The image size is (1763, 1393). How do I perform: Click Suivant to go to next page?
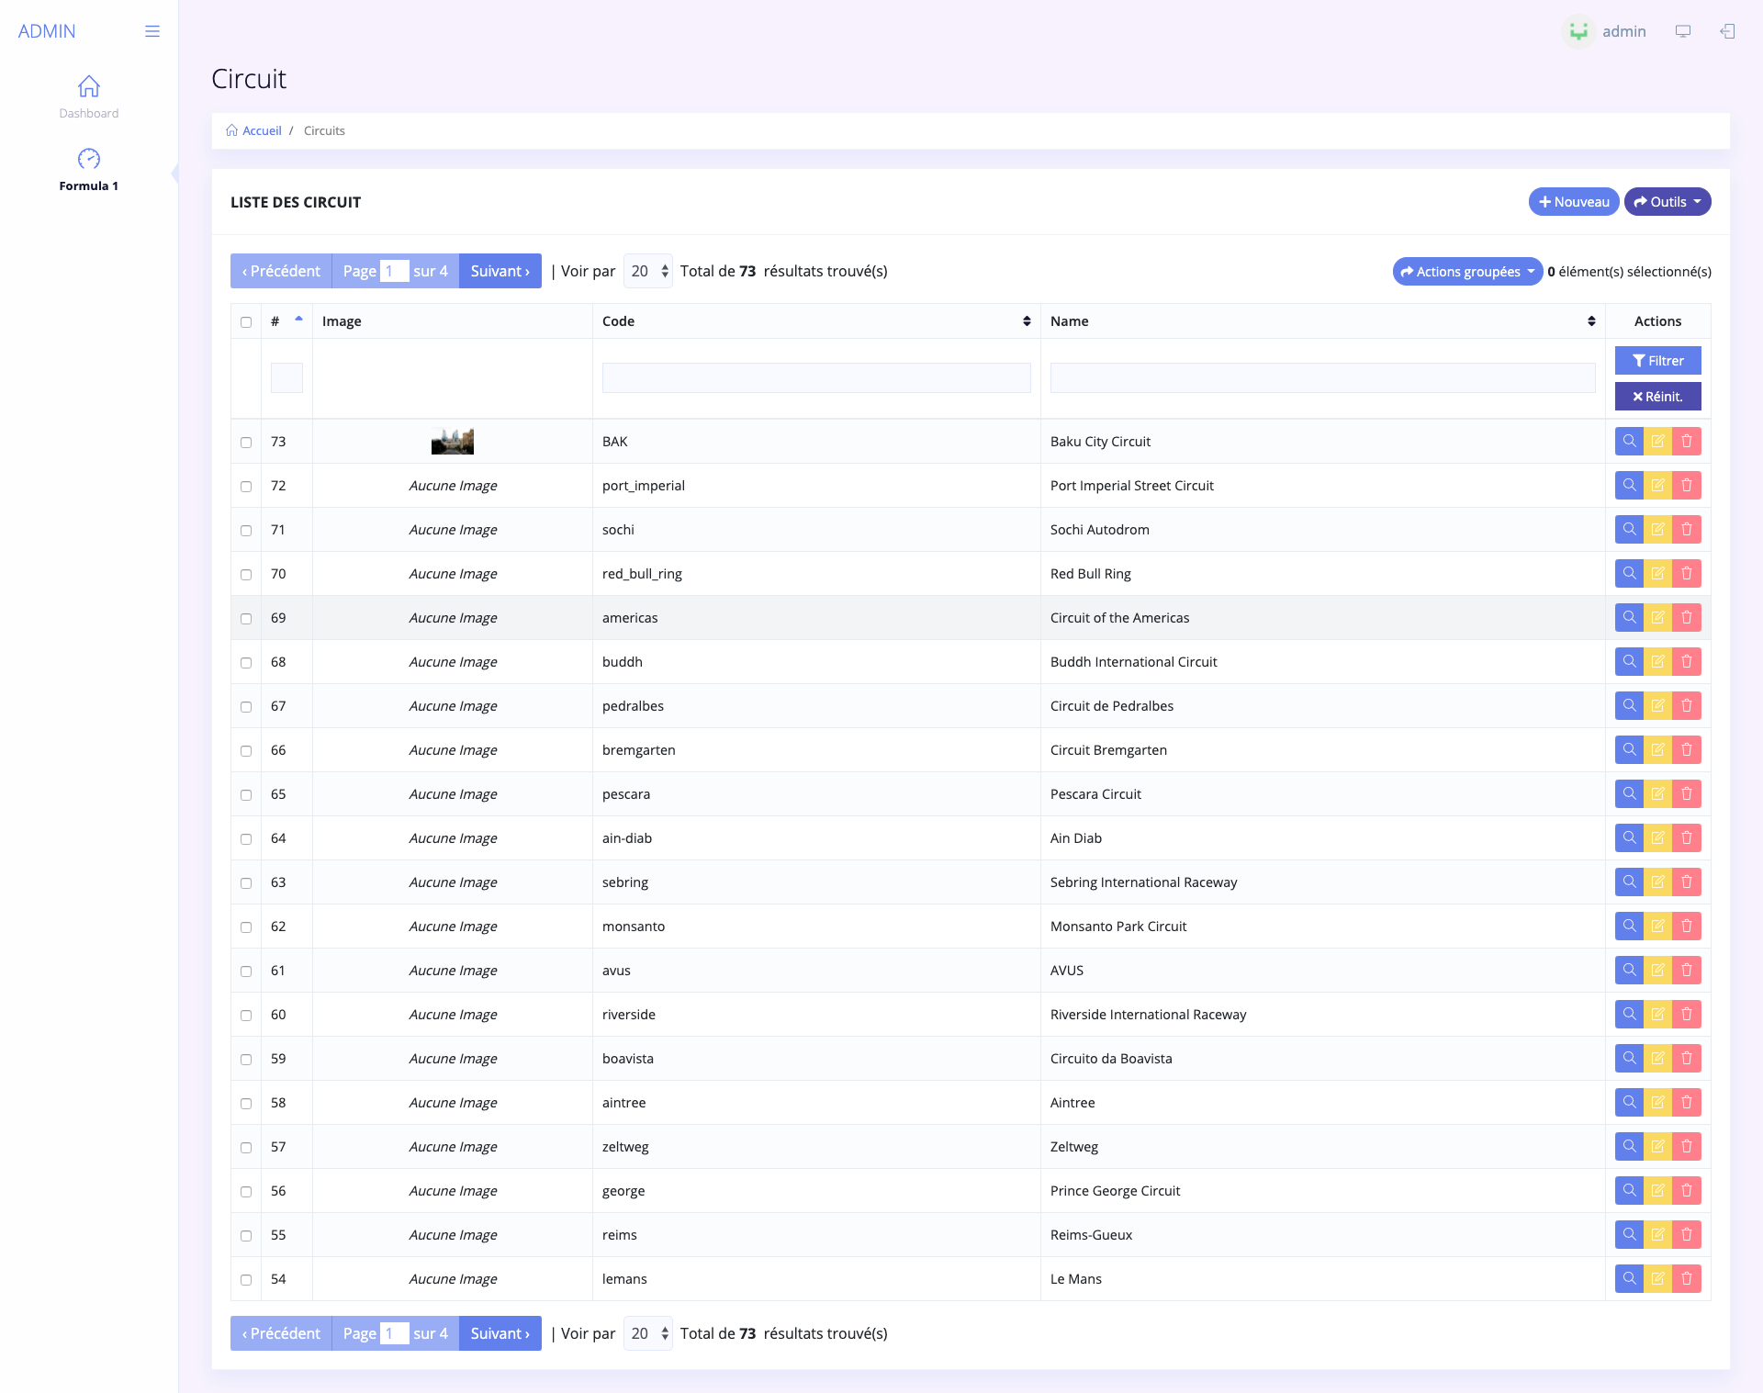click(498, 269)
